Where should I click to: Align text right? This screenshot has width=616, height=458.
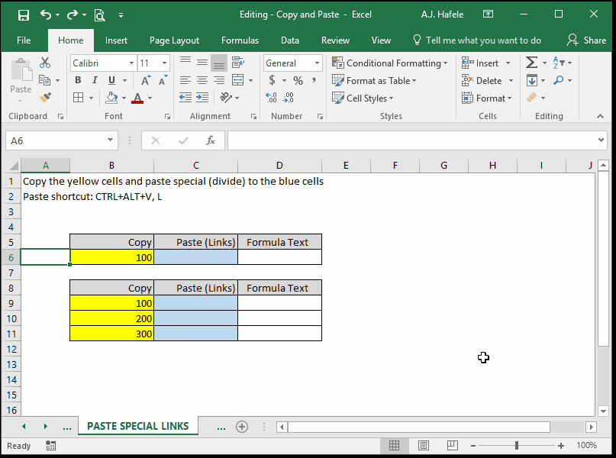(219, 80)
